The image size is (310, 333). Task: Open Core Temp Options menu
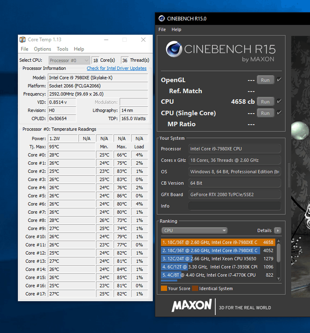coord(43,49)
